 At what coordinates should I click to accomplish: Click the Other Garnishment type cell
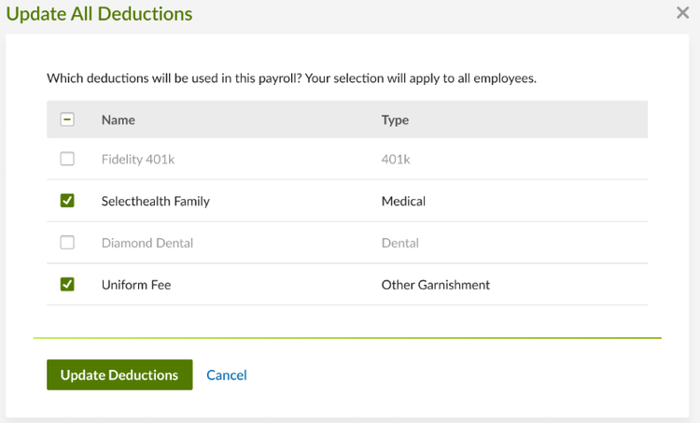[435, 285]
